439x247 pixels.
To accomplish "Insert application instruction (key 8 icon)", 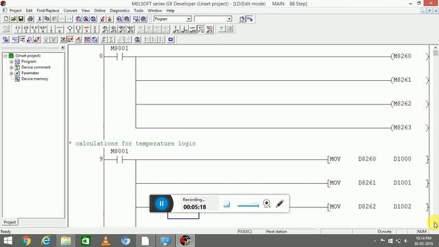I will click(x=78, y=29).
